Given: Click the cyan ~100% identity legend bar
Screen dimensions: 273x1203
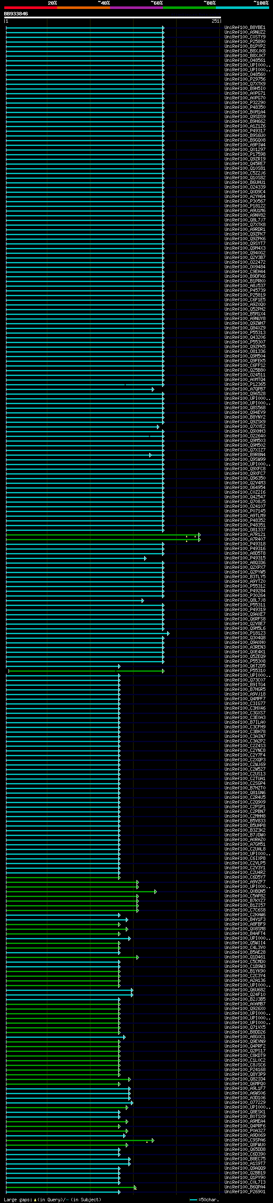Looking at the screenshot, I should click(x=242, y=8).
